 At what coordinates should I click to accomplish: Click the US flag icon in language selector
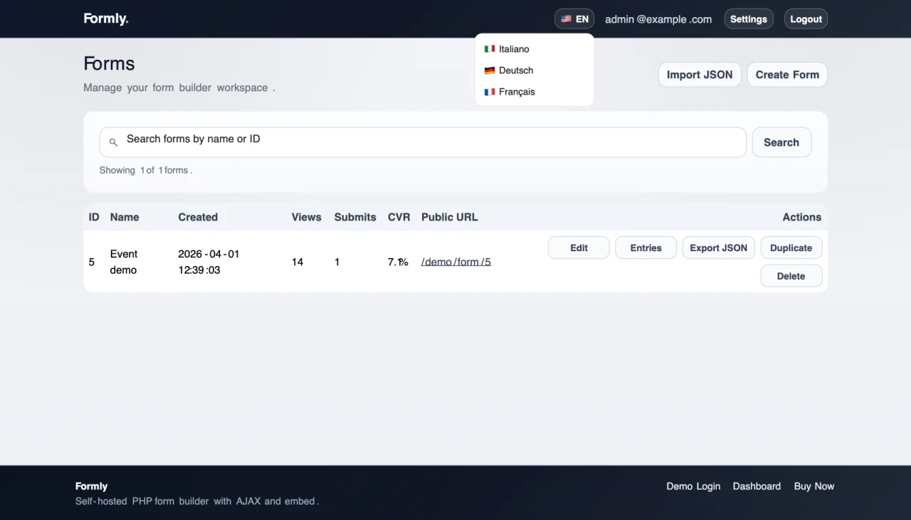(566, 19)
